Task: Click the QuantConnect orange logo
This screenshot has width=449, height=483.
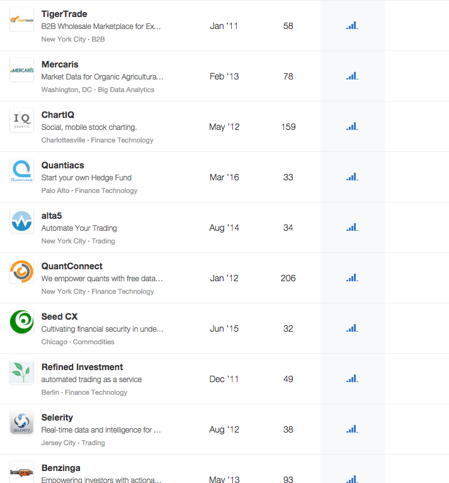Action: [21, 272]
